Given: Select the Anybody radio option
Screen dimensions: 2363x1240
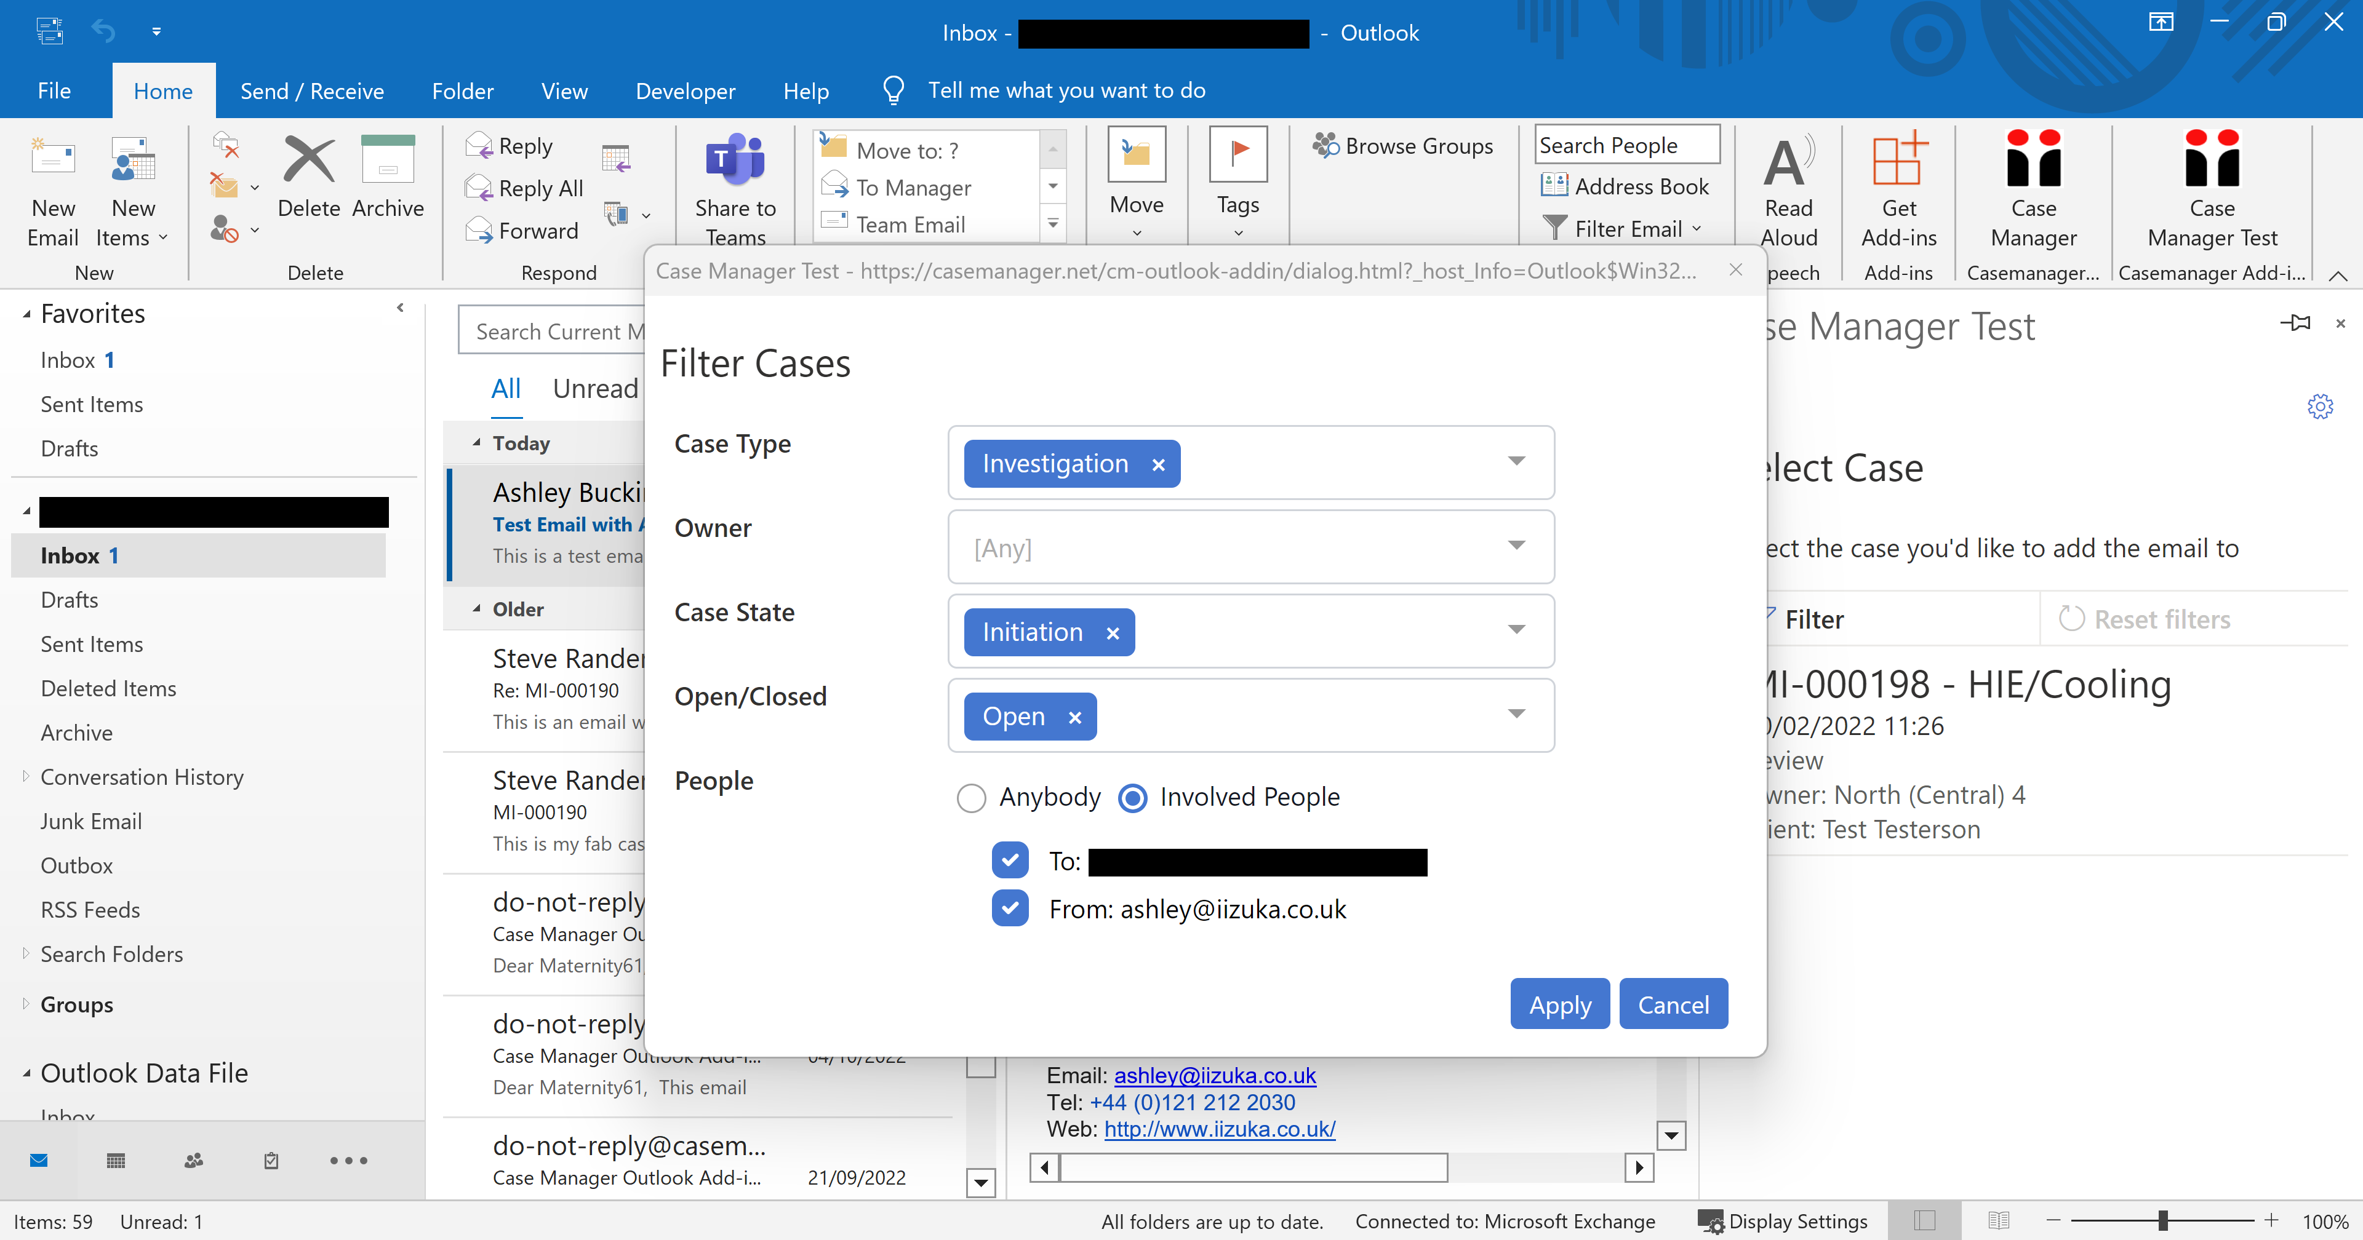Looking at the screenshot, I should coord(970,798).
